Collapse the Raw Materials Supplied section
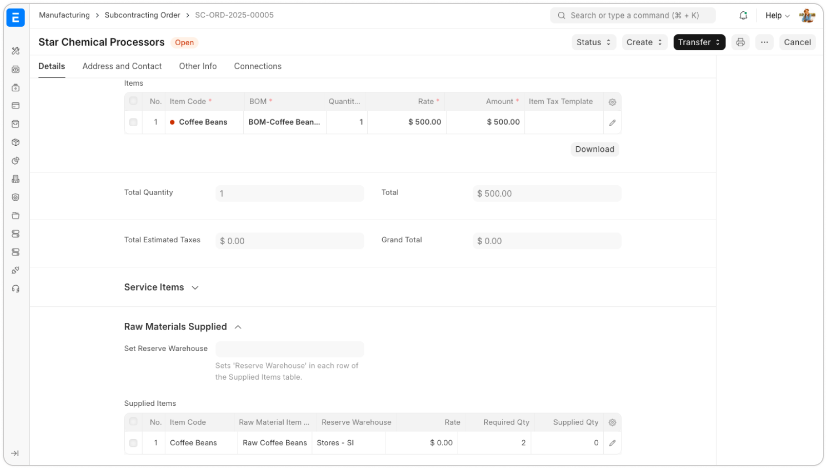The height and width of the screenshot is (469, 827). [183, 327]
